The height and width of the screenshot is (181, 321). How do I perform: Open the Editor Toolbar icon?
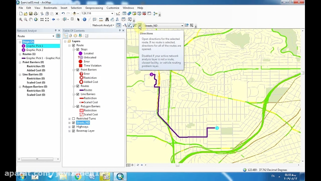[118, 14]
